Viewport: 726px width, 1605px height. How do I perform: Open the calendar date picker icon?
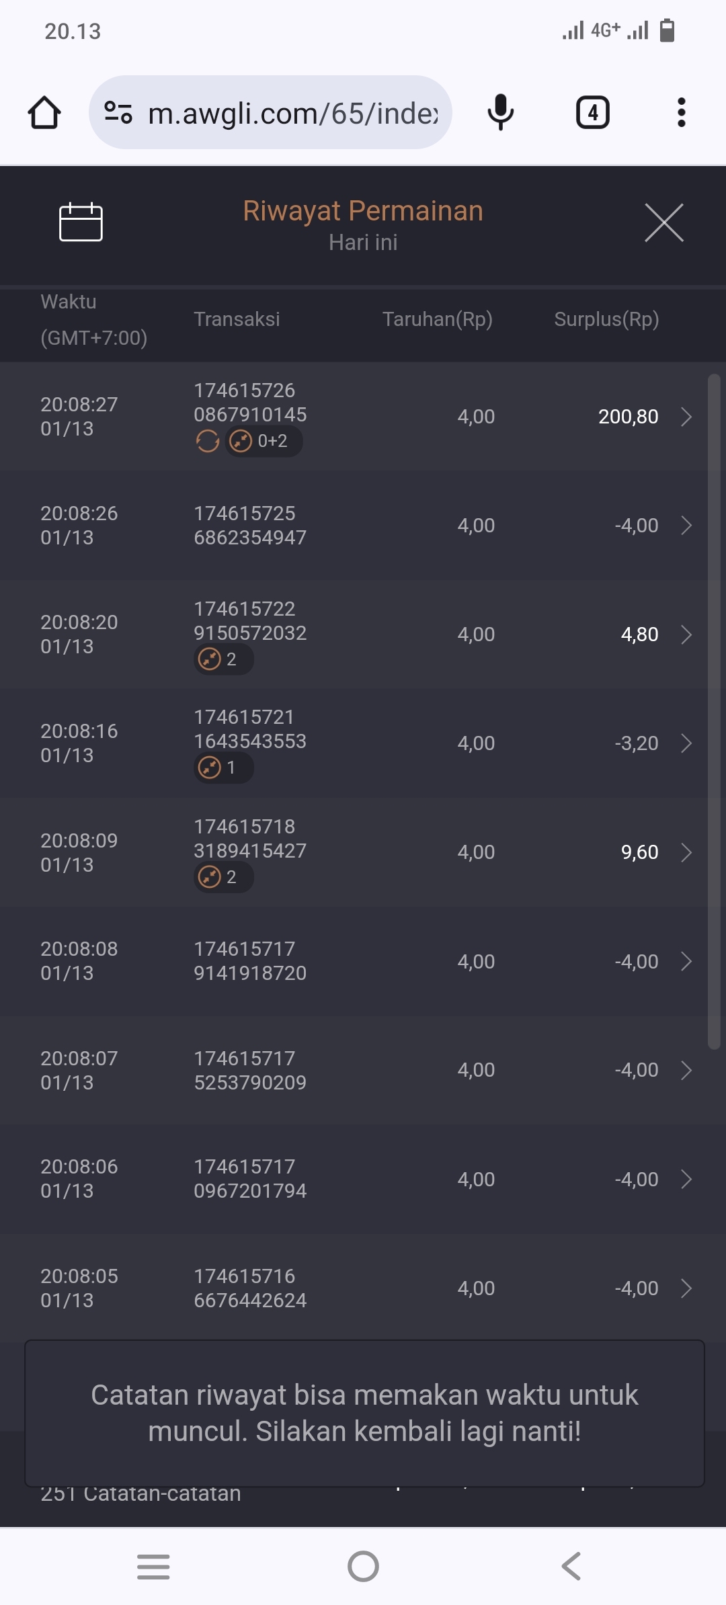point(81,222)
